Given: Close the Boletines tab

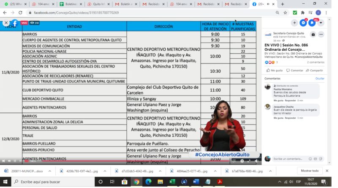Looking at the screenshot, I should point(81,4).
